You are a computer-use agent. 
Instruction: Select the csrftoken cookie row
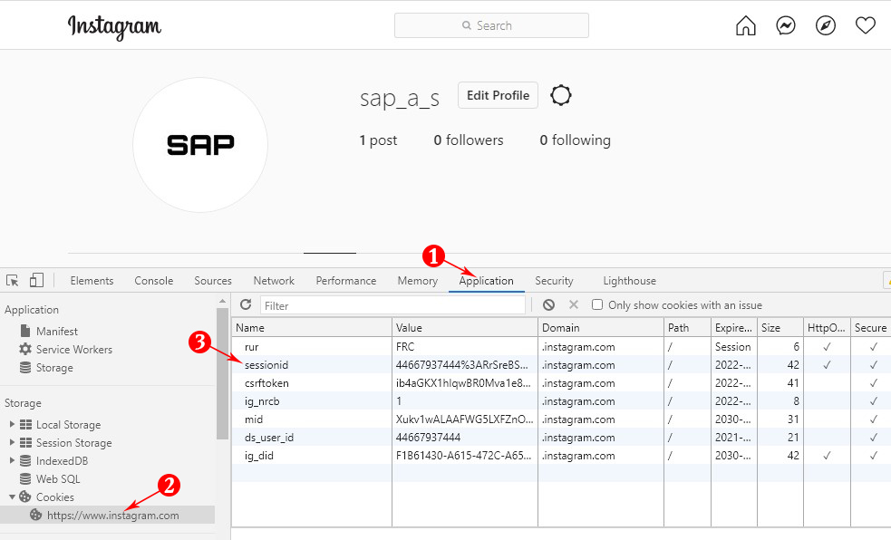(561, 382)
